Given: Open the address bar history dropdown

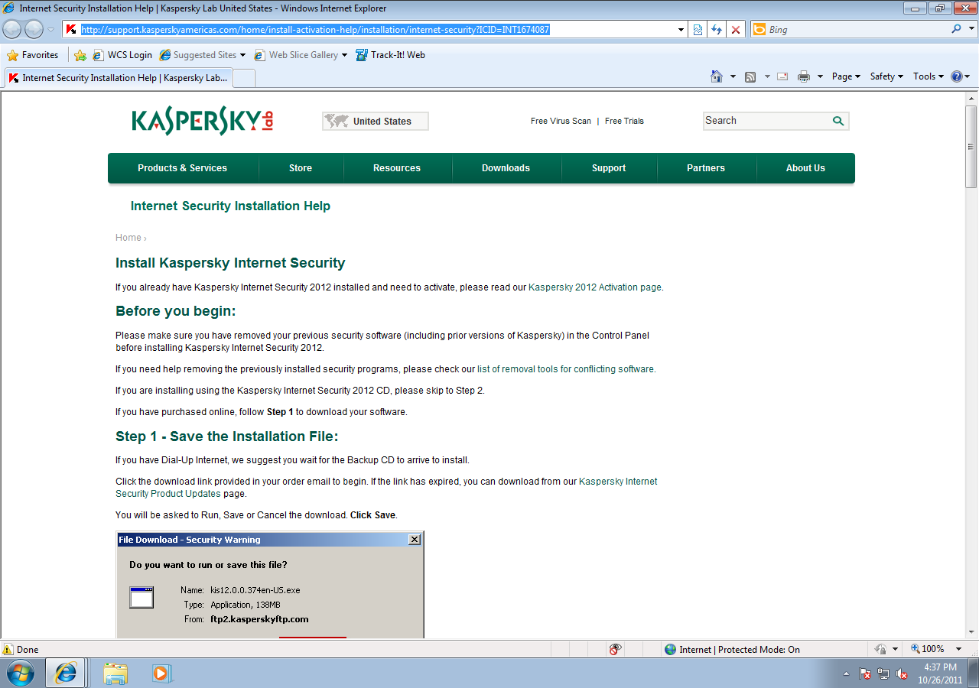Looking at the screenshot, I should 681,30.
